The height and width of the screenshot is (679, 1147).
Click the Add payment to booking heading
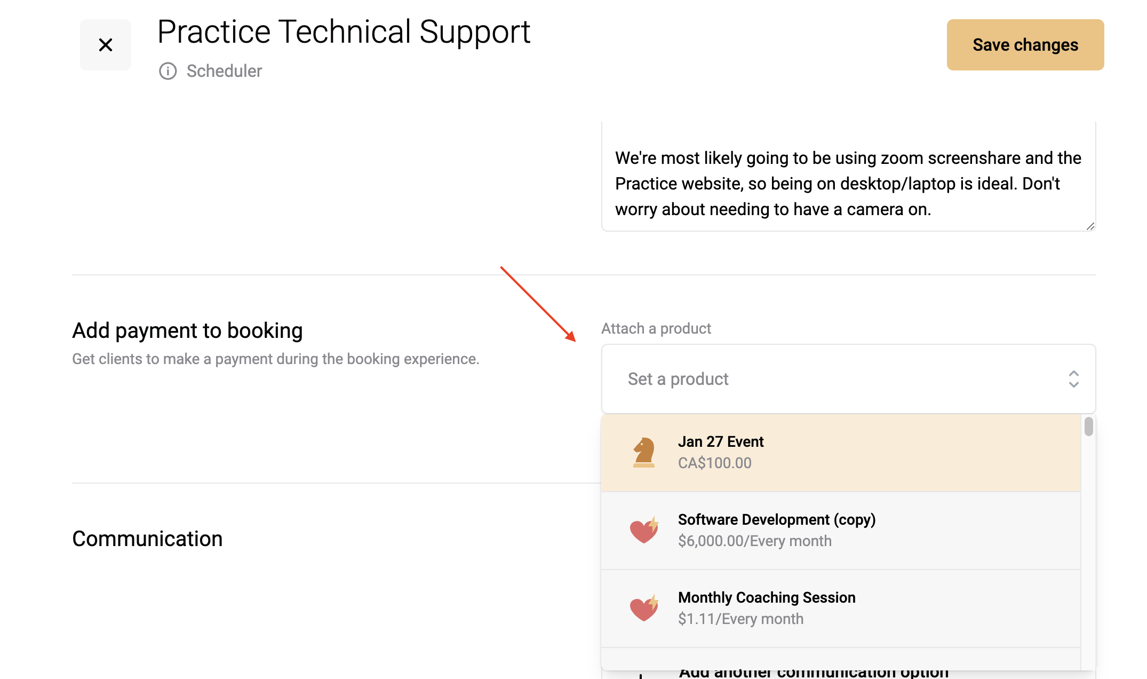tap(187, 331)
